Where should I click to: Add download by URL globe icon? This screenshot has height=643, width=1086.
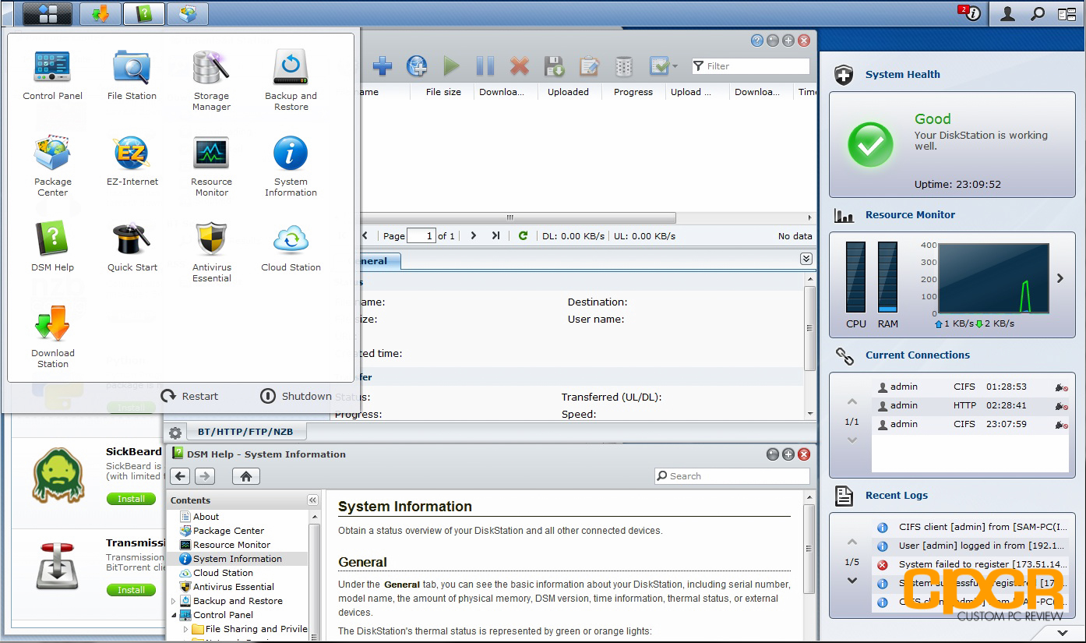coord(417,66)
